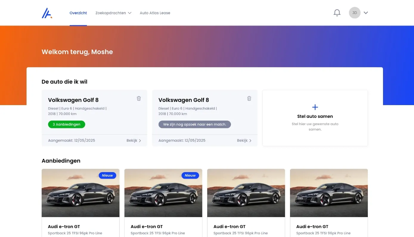Open the notifications bell
The height and width of the screenshot is (237, 414).
coord(337,13)
